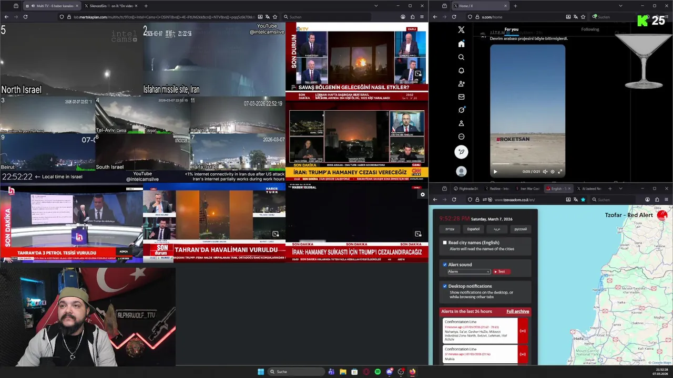Open X Notifications bell icon

click(461, 70)
